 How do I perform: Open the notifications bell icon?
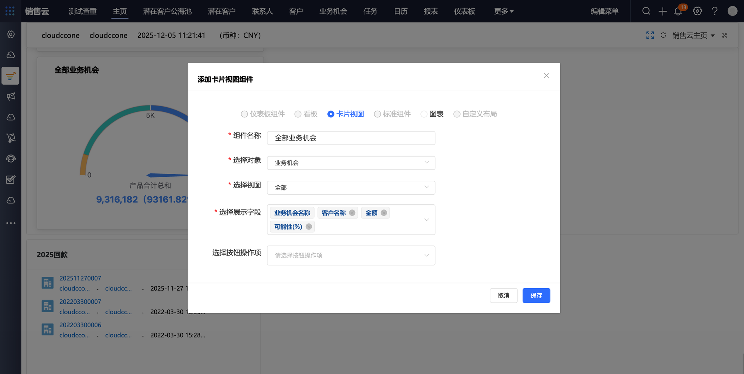(678, 12)
